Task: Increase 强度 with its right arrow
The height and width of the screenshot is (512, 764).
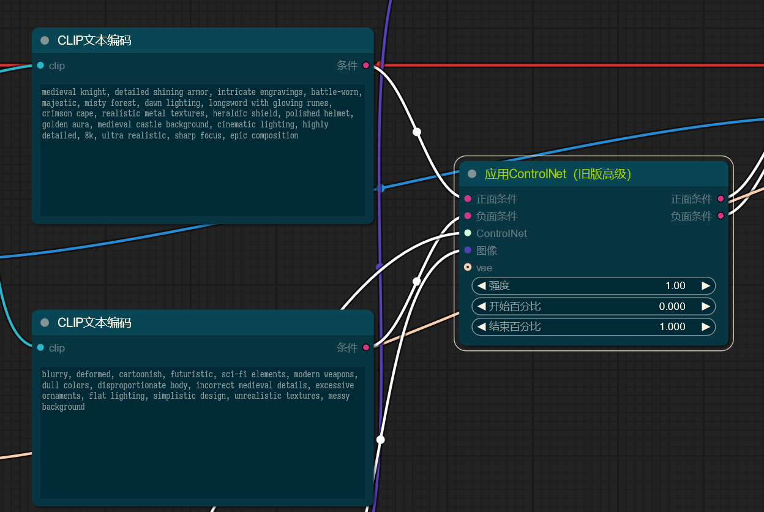Action: pos(706,286)
